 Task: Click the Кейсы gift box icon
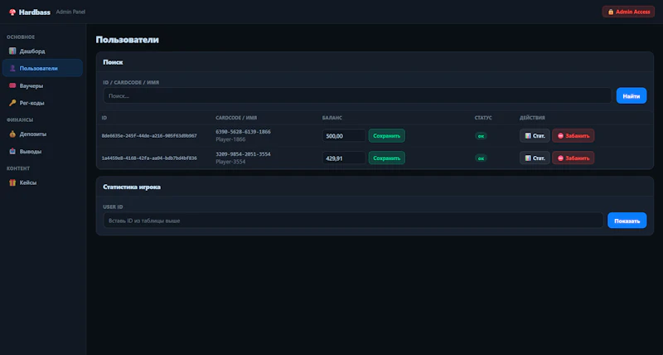point(12,182)
